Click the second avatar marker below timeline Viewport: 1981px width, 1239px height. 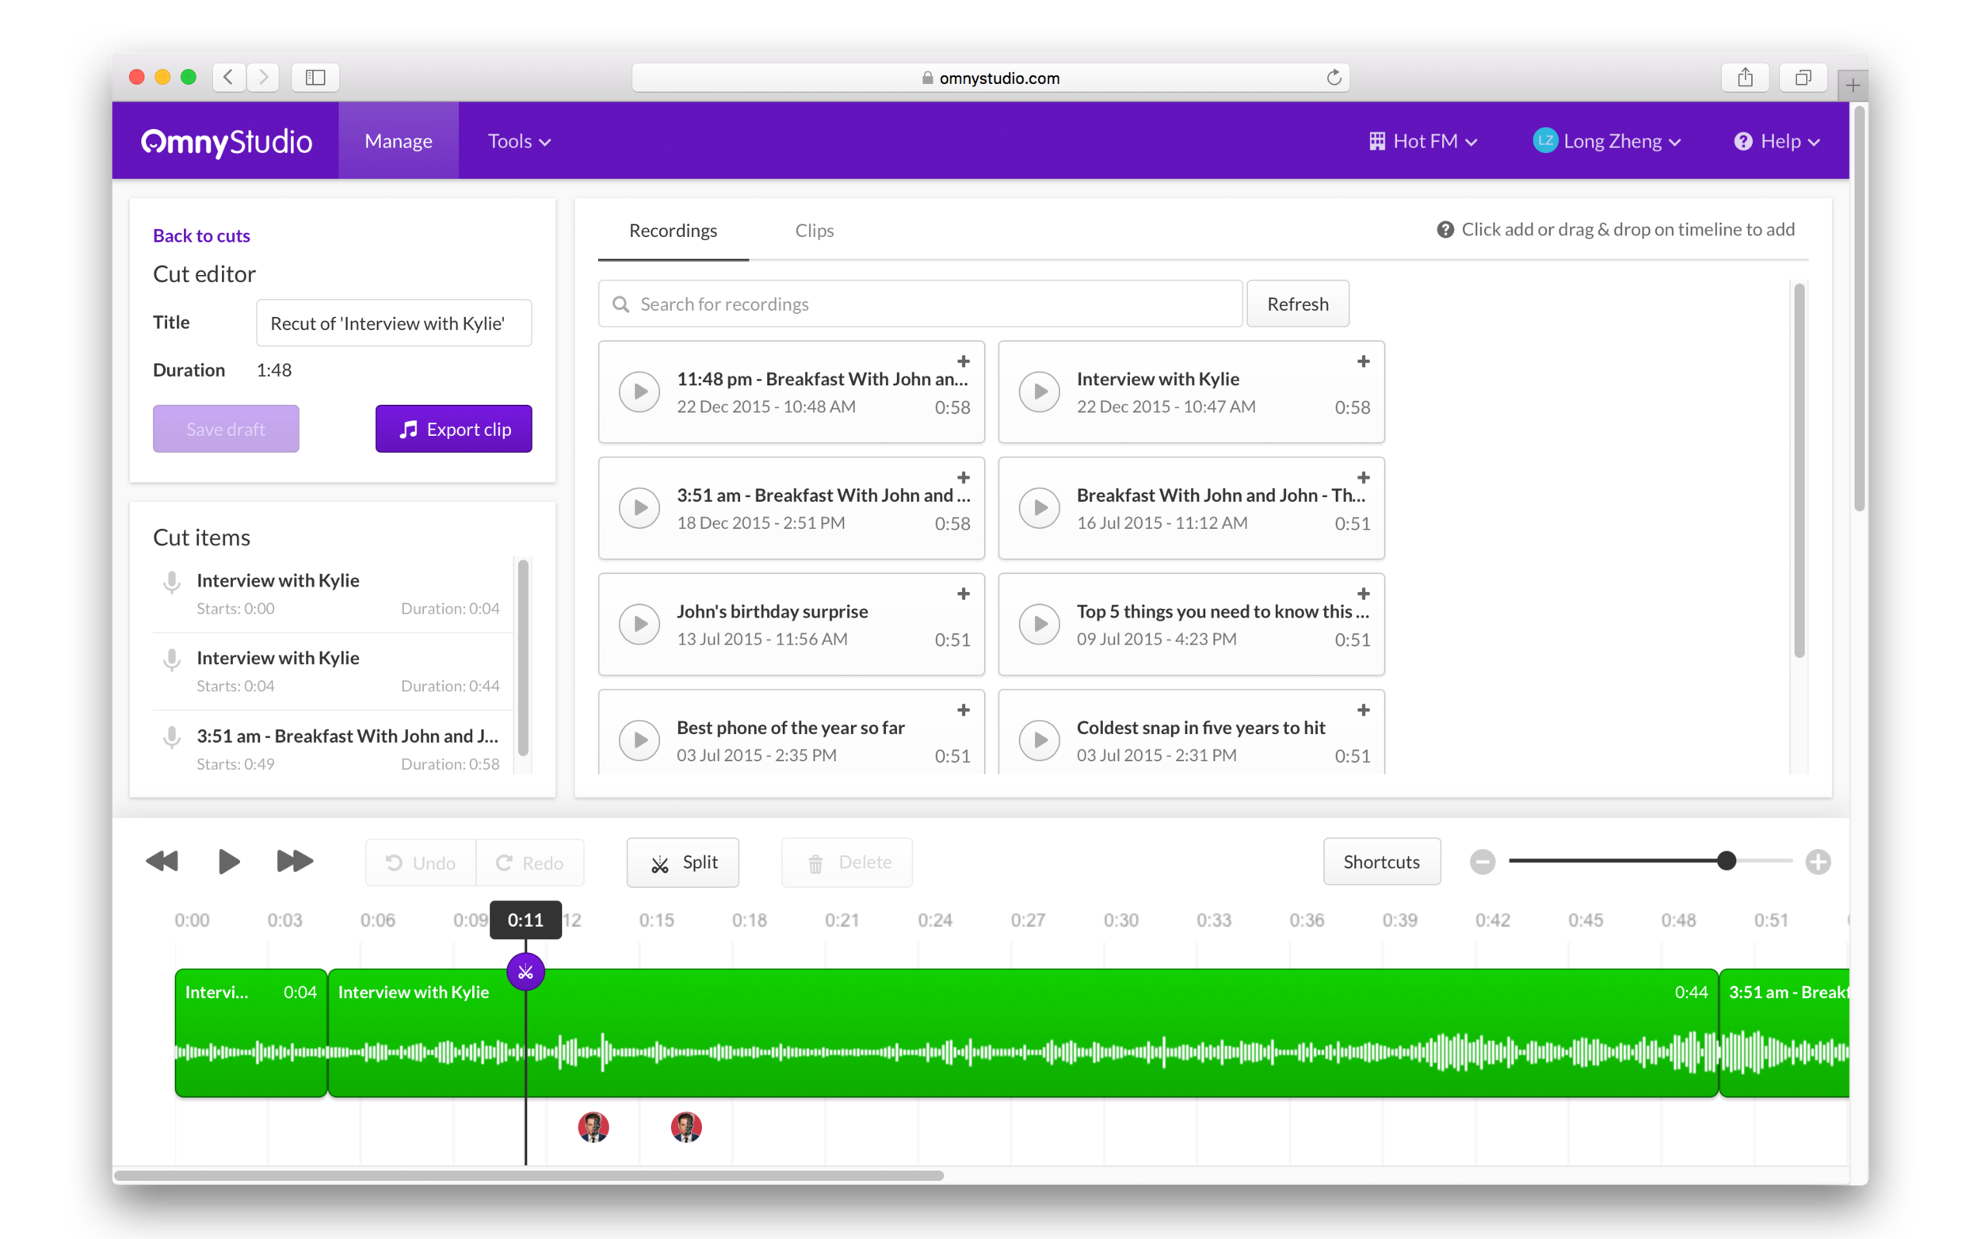[685, 1127]
